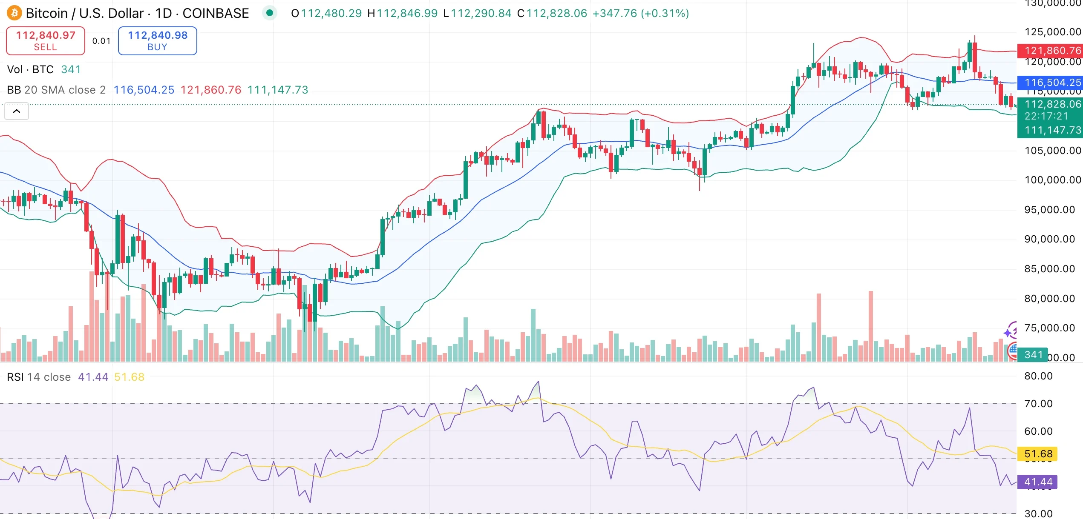This screenshot has width=1083, height=519.
Task: Toggle the RSI 14 close indicator legend
Action: coord(39,377)
